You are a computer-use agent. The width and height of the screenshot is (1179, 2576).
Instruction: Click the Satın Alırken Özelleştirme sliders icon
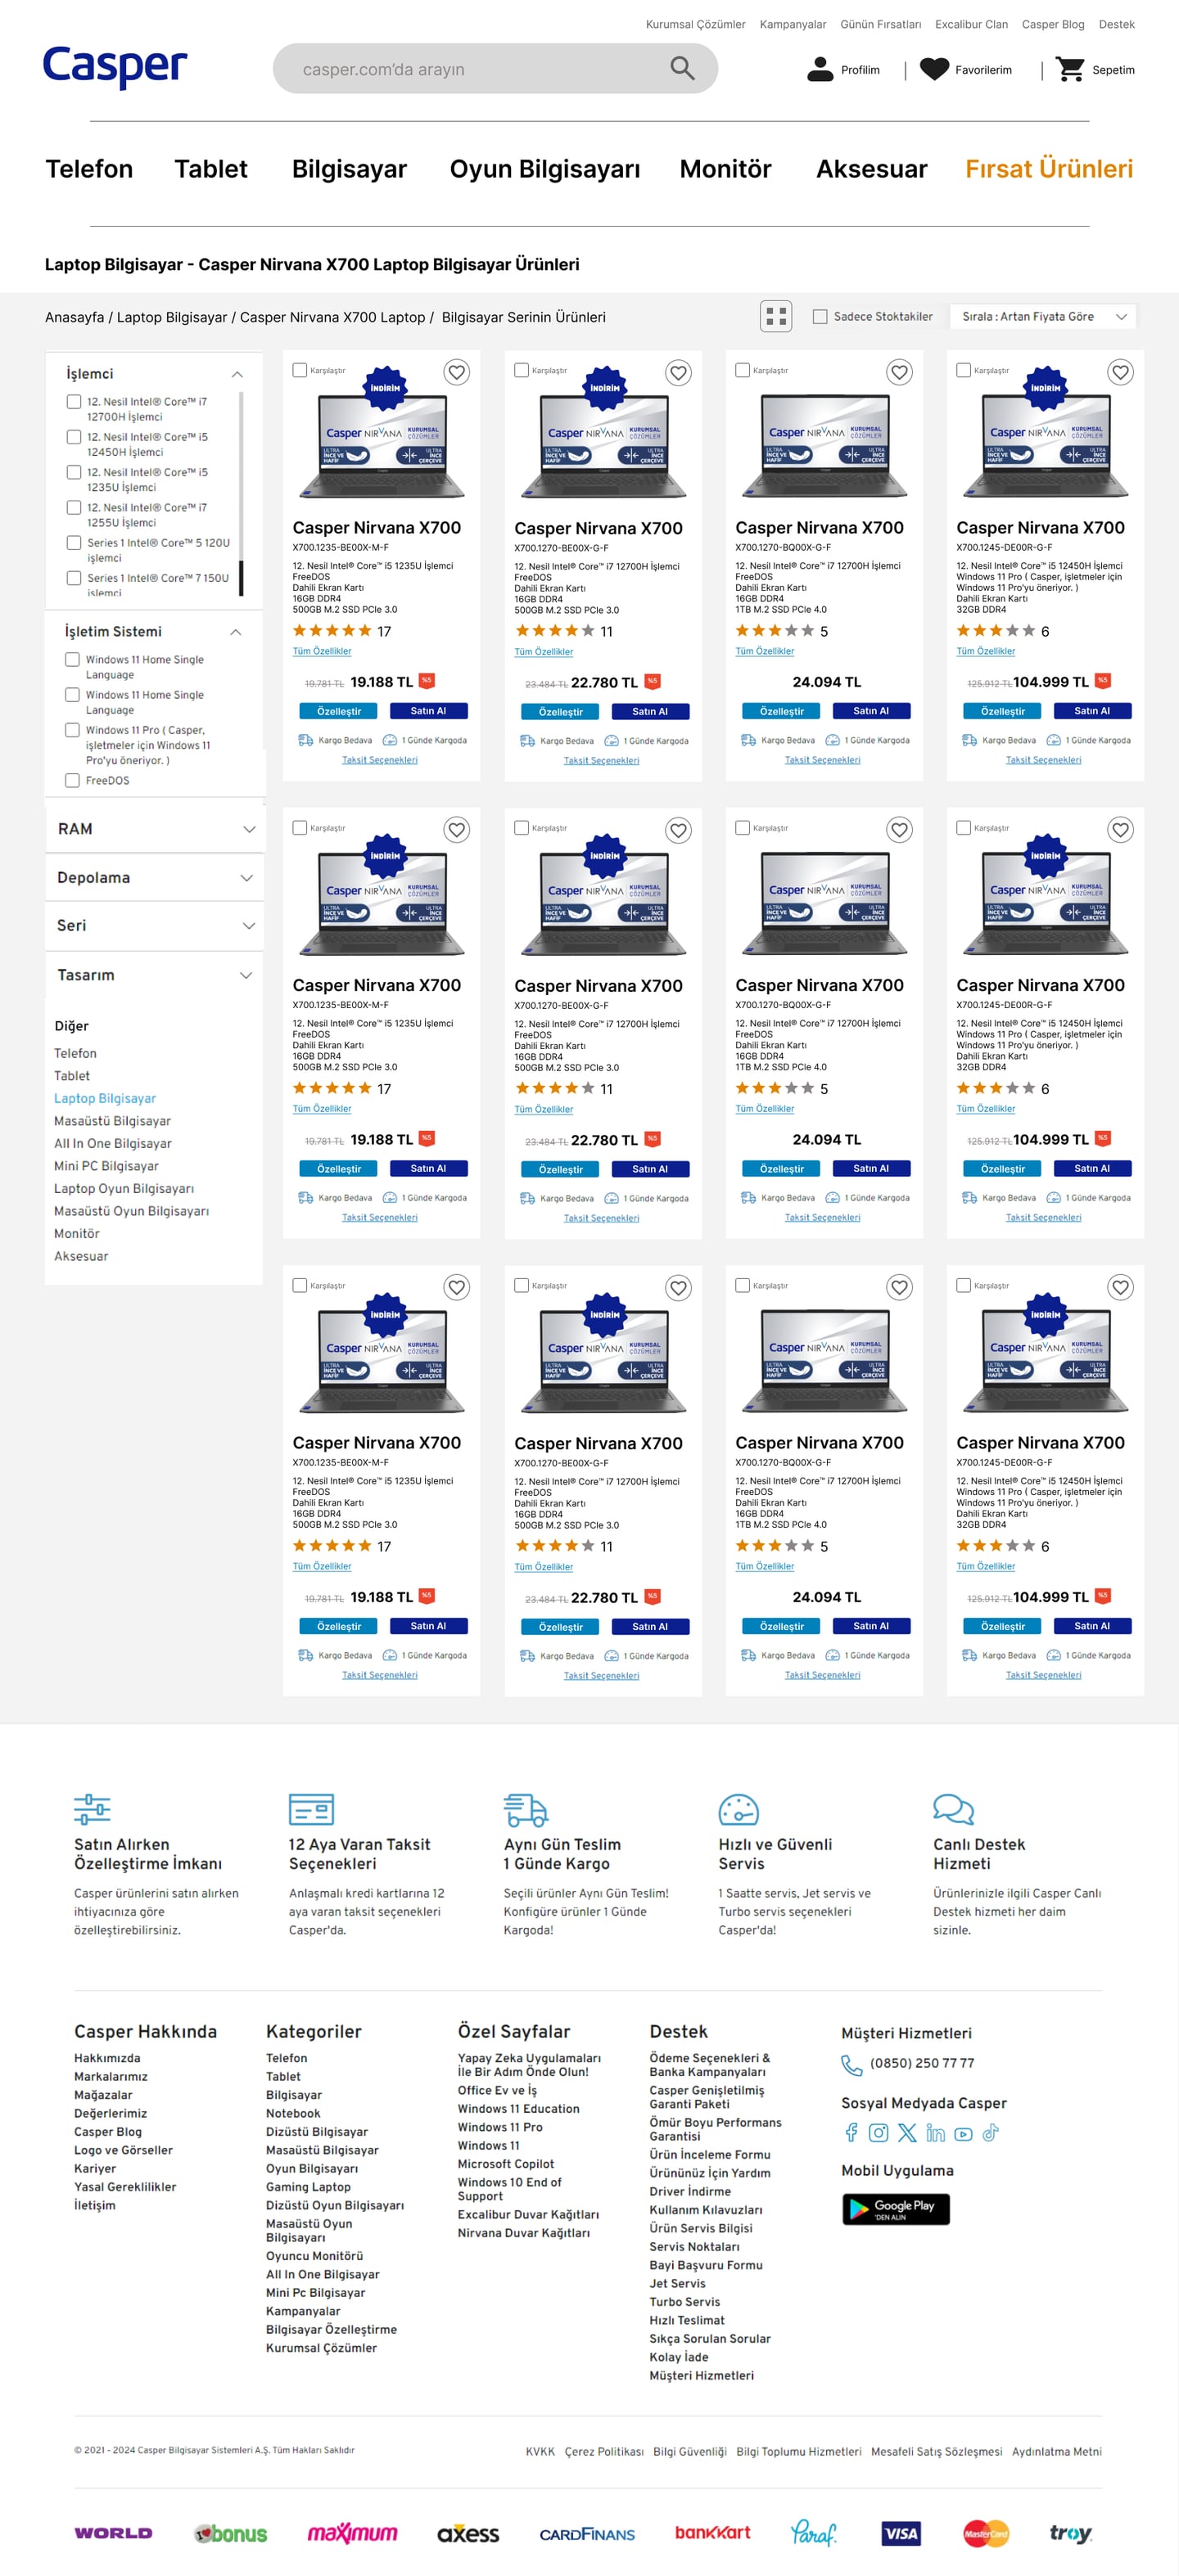tap(92, 1809)
